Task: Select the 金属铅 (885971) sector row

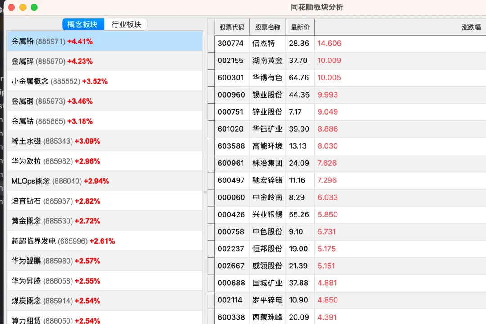Action: [x=105, y=41]
